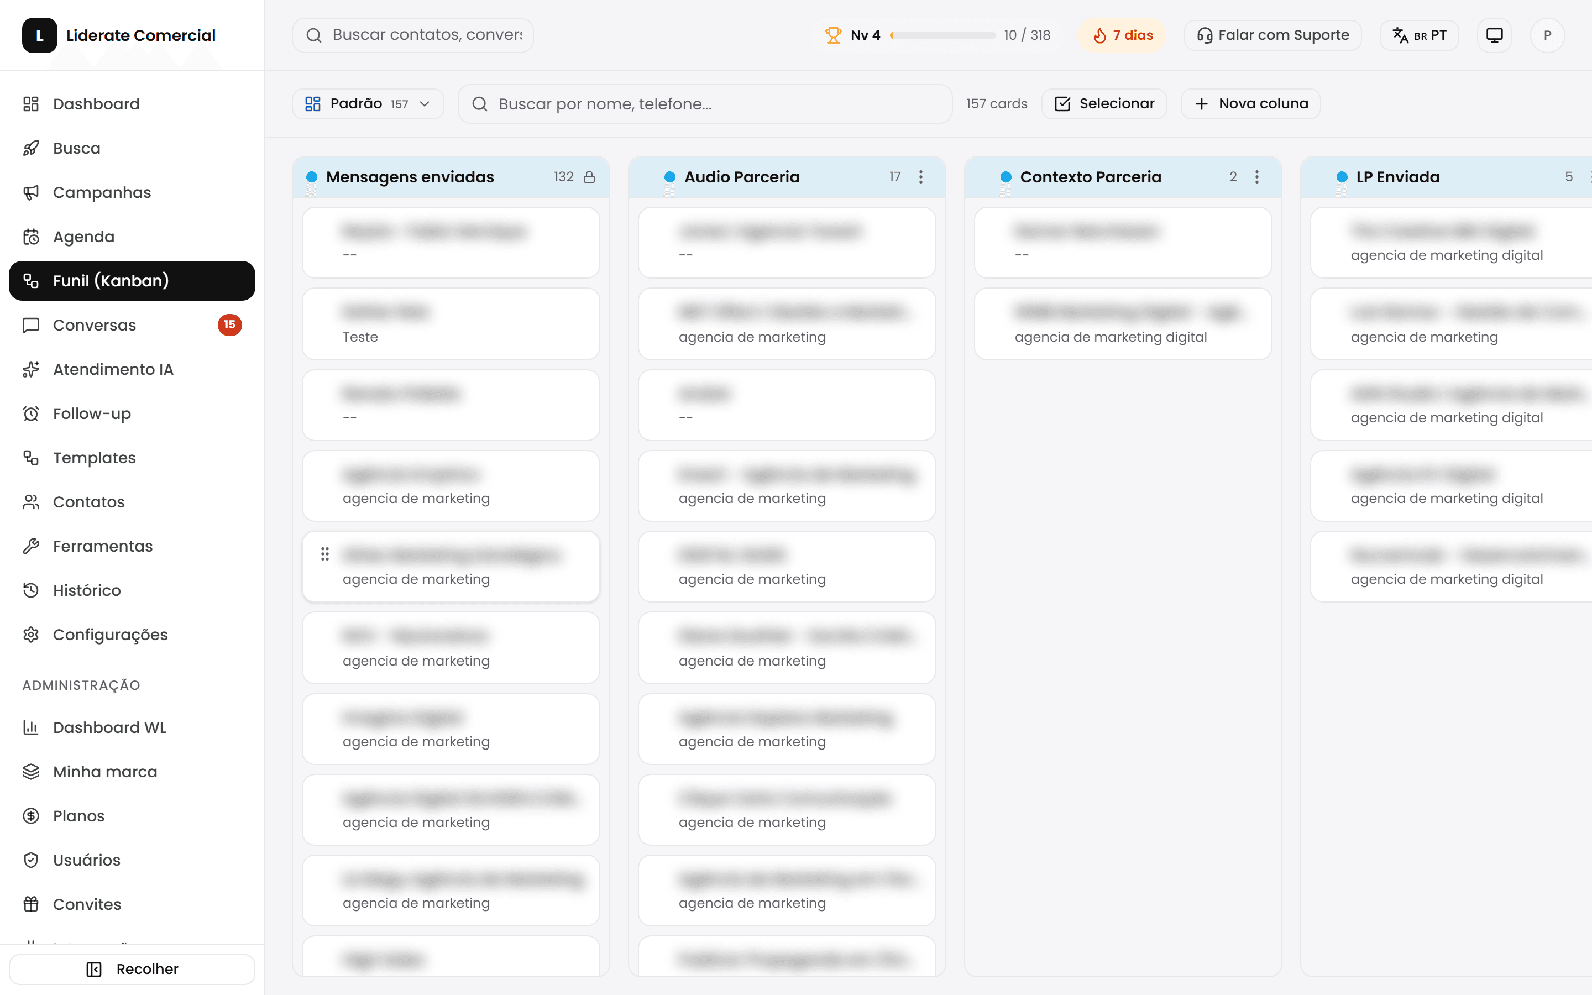Expand the Padrão pipeline dropdown
Screen dimensions: 1592x995
368,104
